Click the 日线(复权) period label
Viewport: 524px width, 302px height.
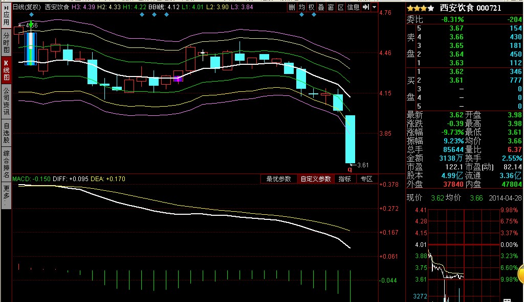[27, 7]
